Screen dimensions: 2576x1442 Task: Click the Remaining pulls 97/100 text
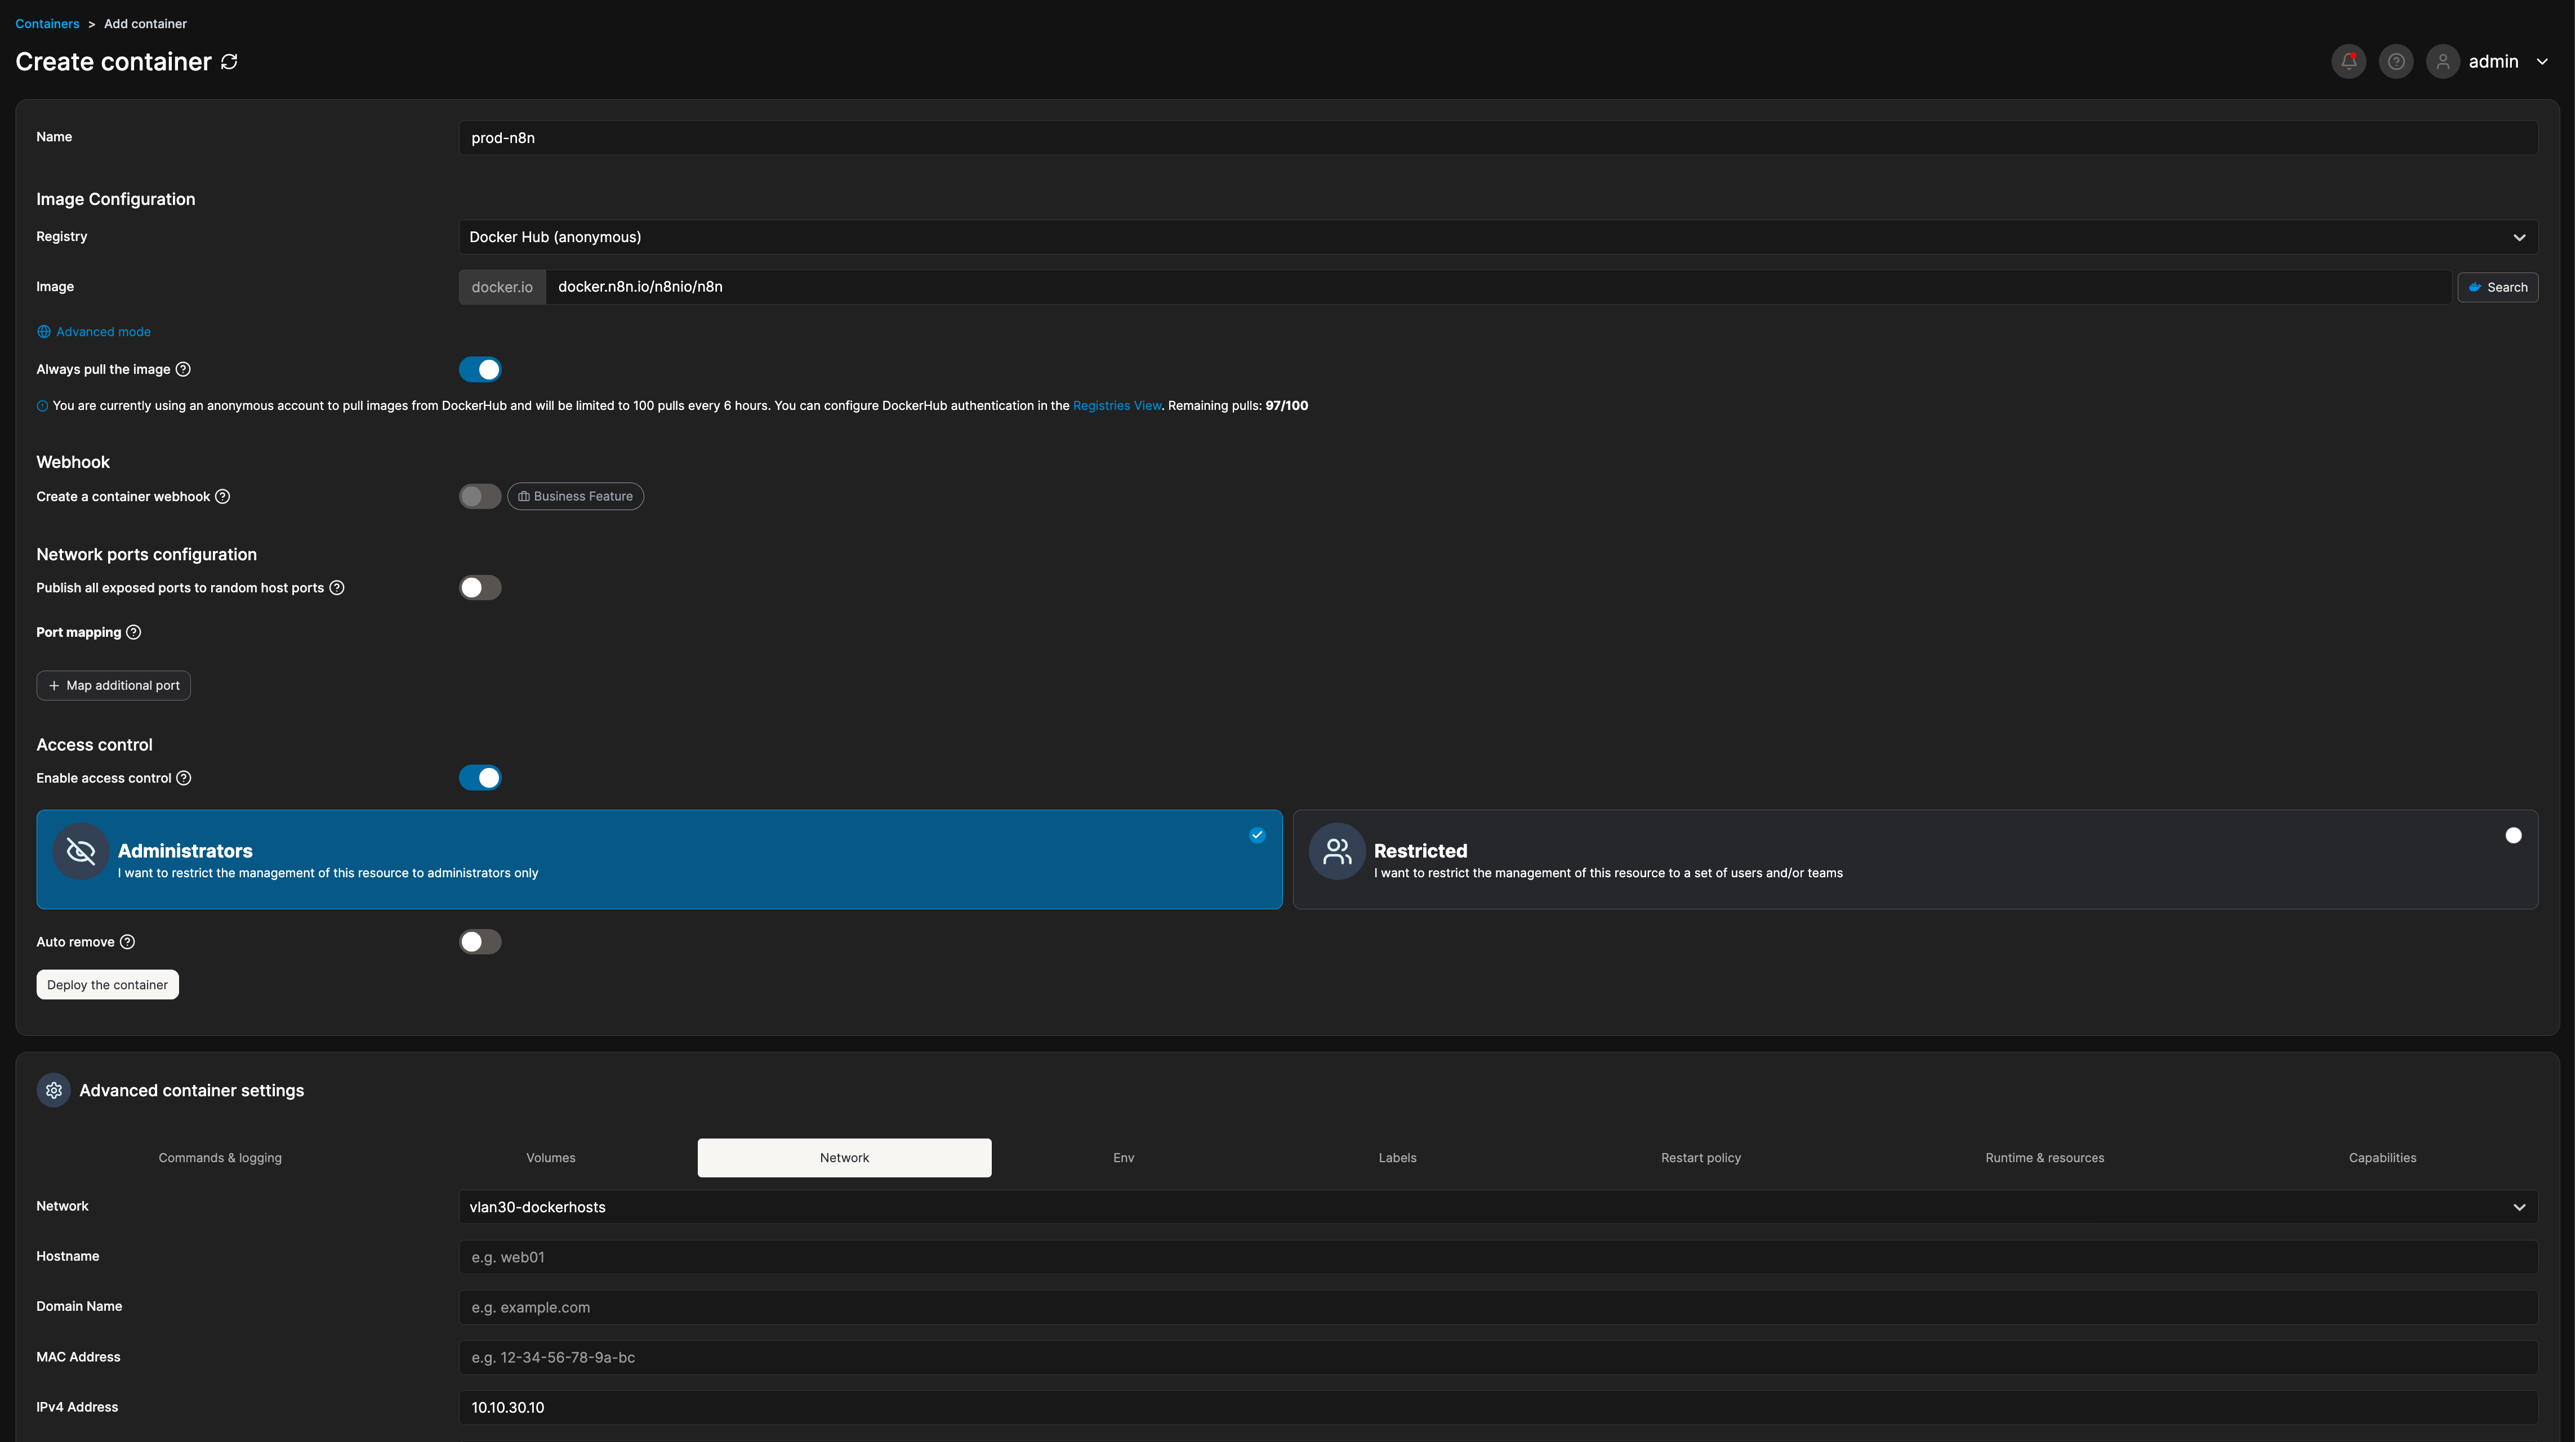click(1237, 406)
